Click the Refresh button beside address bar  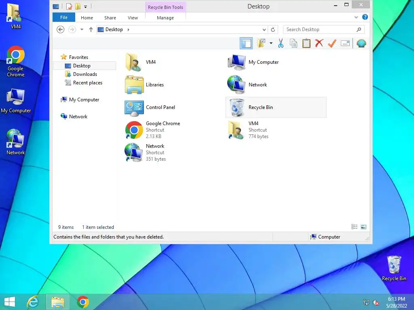click(x=273, y=29)
